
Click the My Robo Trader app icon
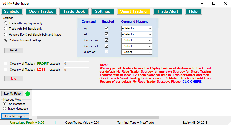pos(4,3)
